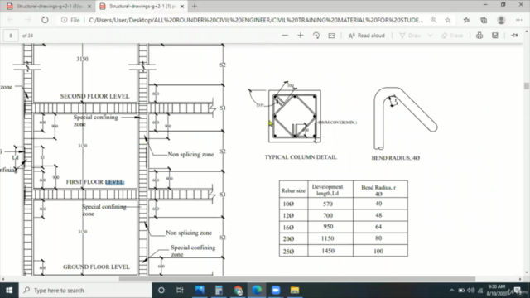Start Read aloud

click(x=366, y=36)
